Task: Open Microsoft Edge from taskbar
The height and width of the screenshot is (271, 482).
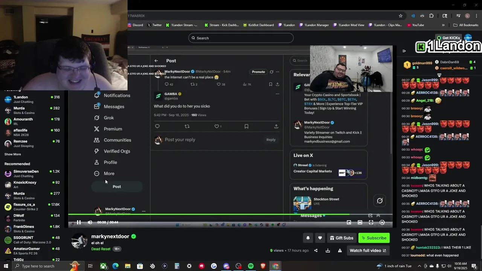Action: pyautogui.click(x=115, y=266)
